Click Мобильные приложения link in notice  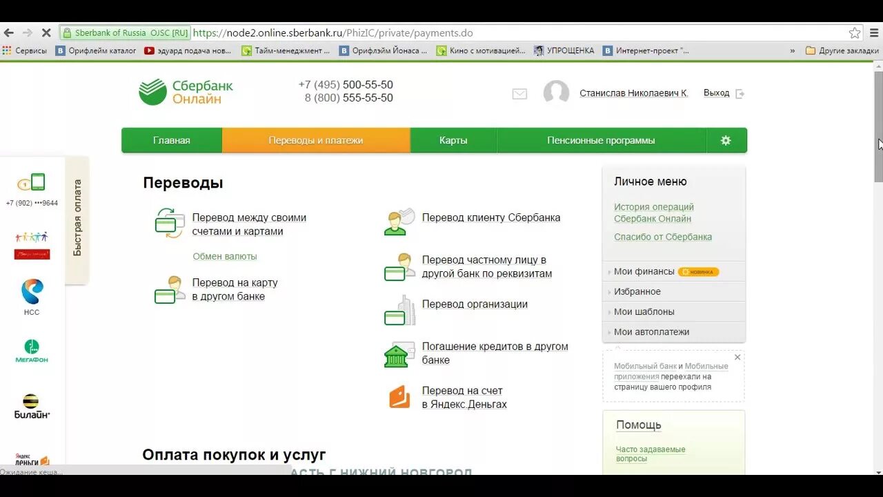671,371
